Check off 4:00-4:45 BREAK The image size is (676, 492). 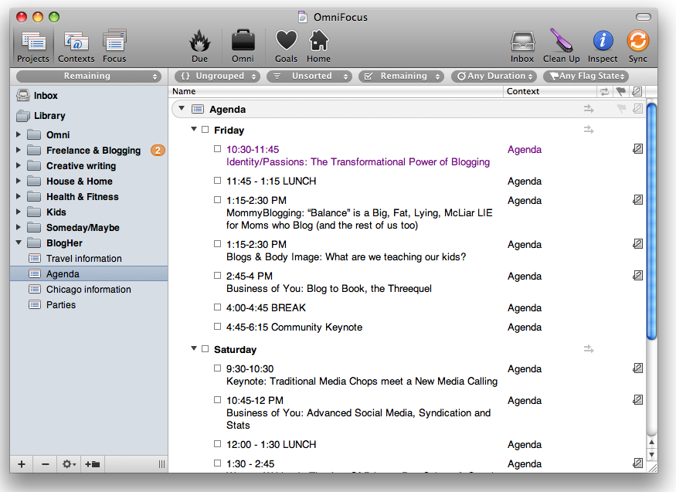217,307
